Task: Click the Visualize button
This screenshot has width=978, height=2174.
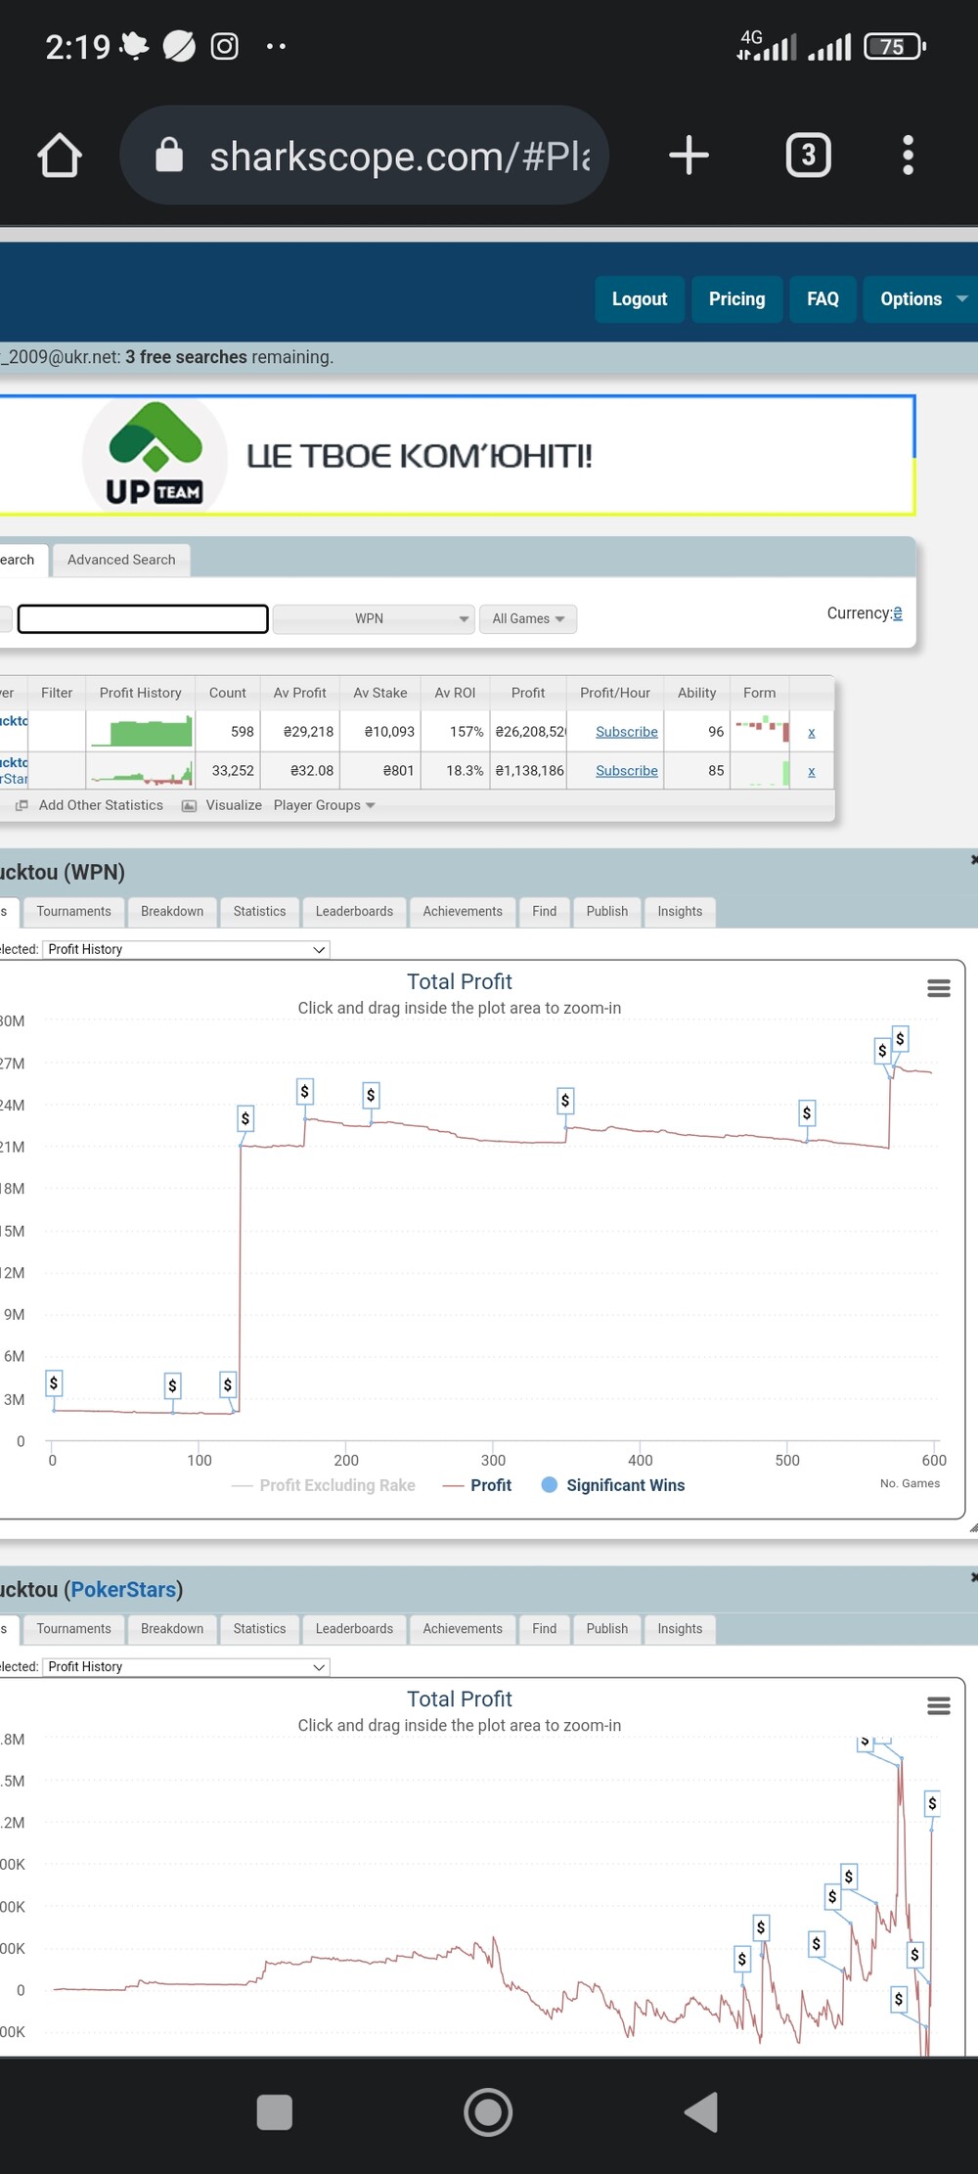Action: coord(222,805)
